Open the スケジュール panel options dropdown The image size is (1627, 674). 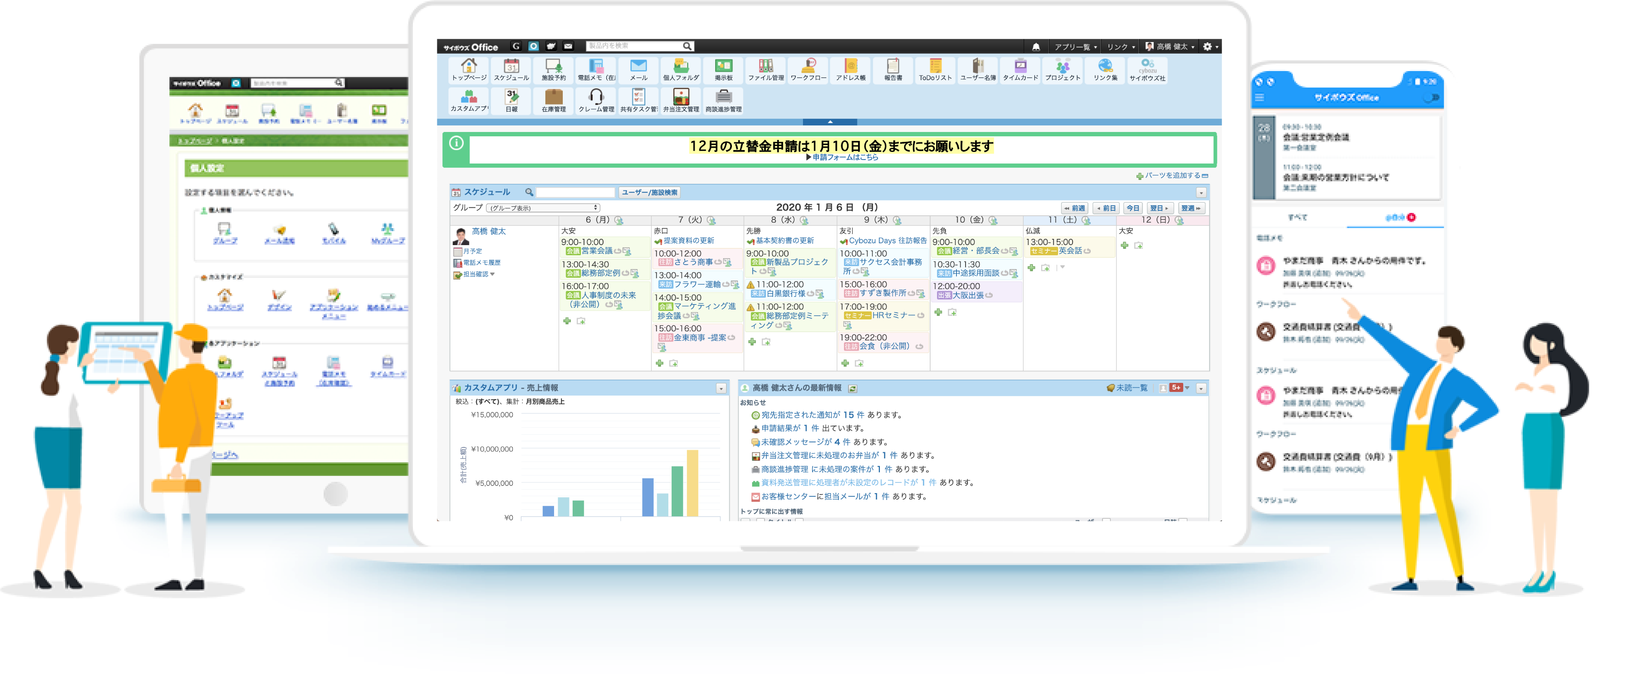tap(1201, 193)
